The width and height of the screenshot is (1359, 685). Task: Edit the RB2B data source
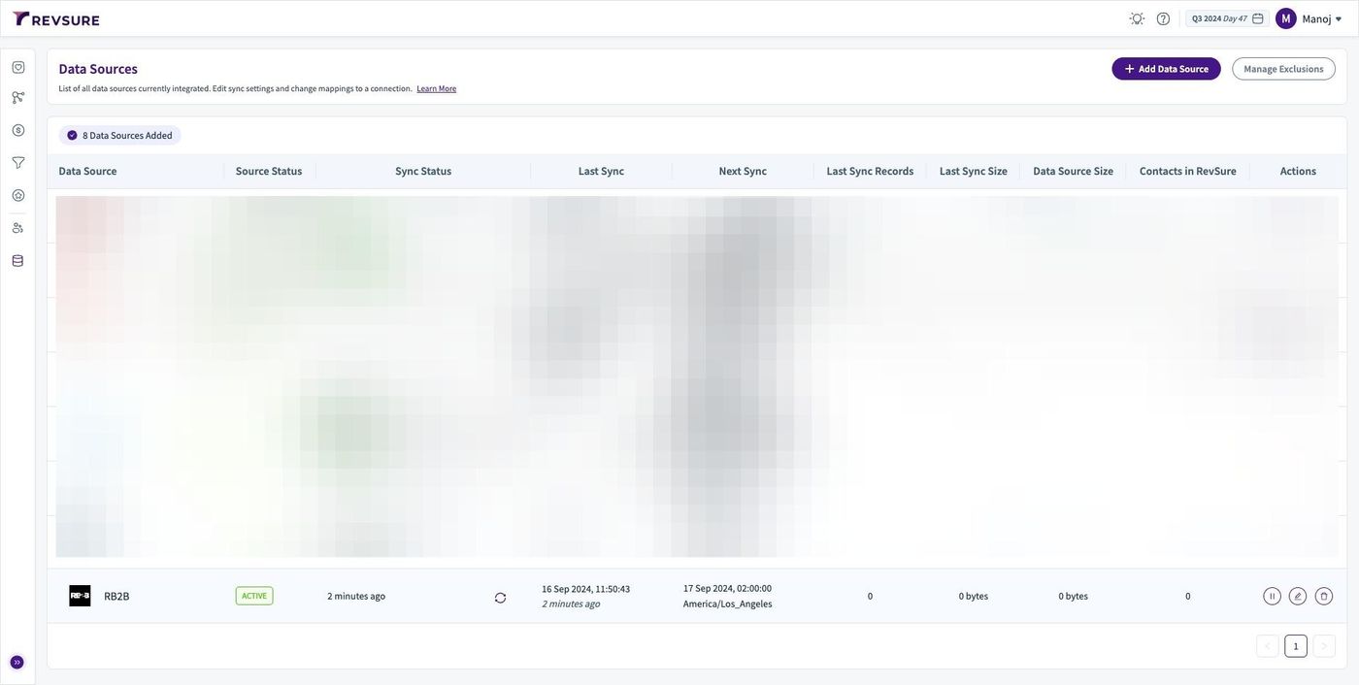pos(1298,596)
